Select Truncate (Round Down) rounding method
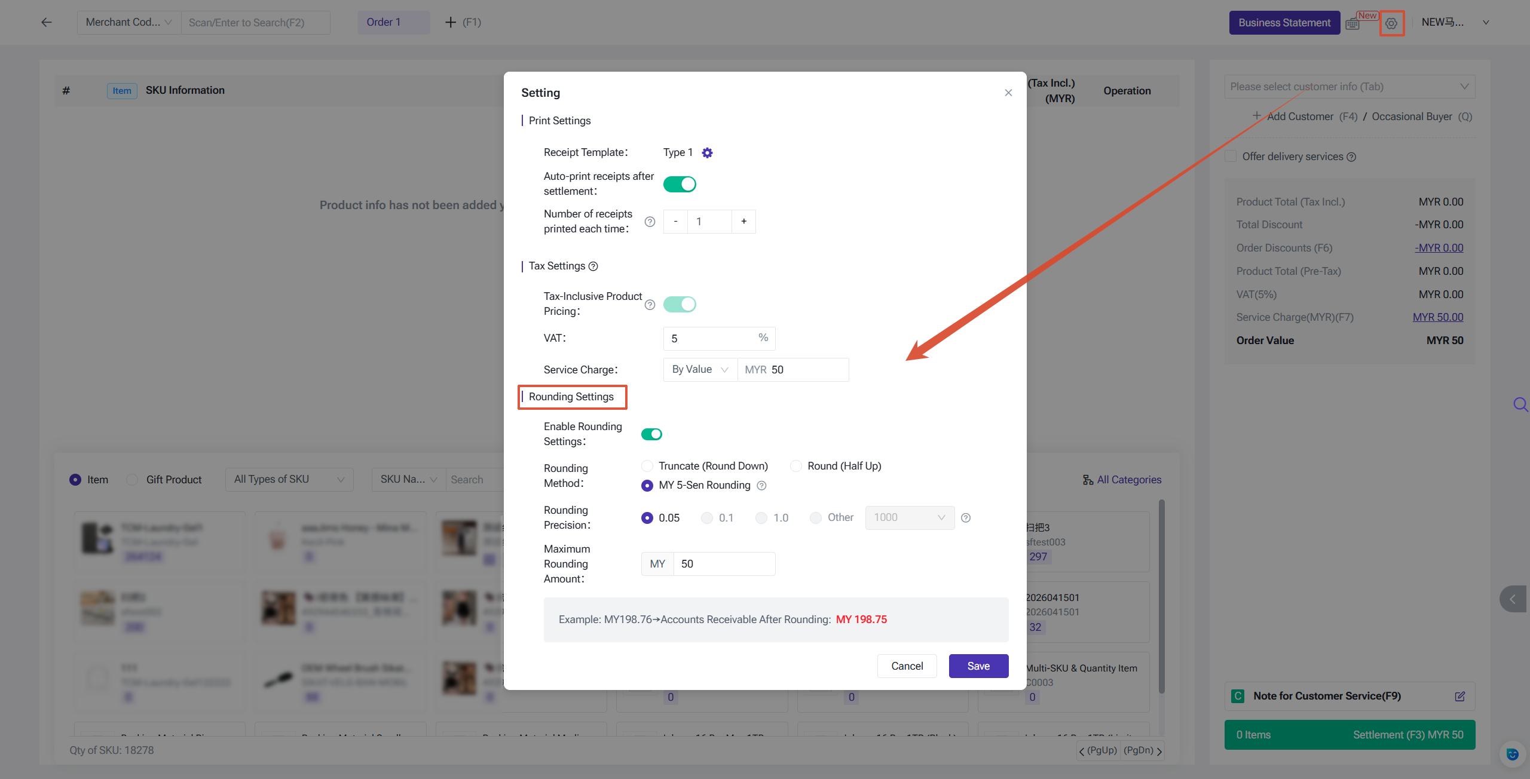This screenshot has height=779, width=1530. [x=647, y=466]
